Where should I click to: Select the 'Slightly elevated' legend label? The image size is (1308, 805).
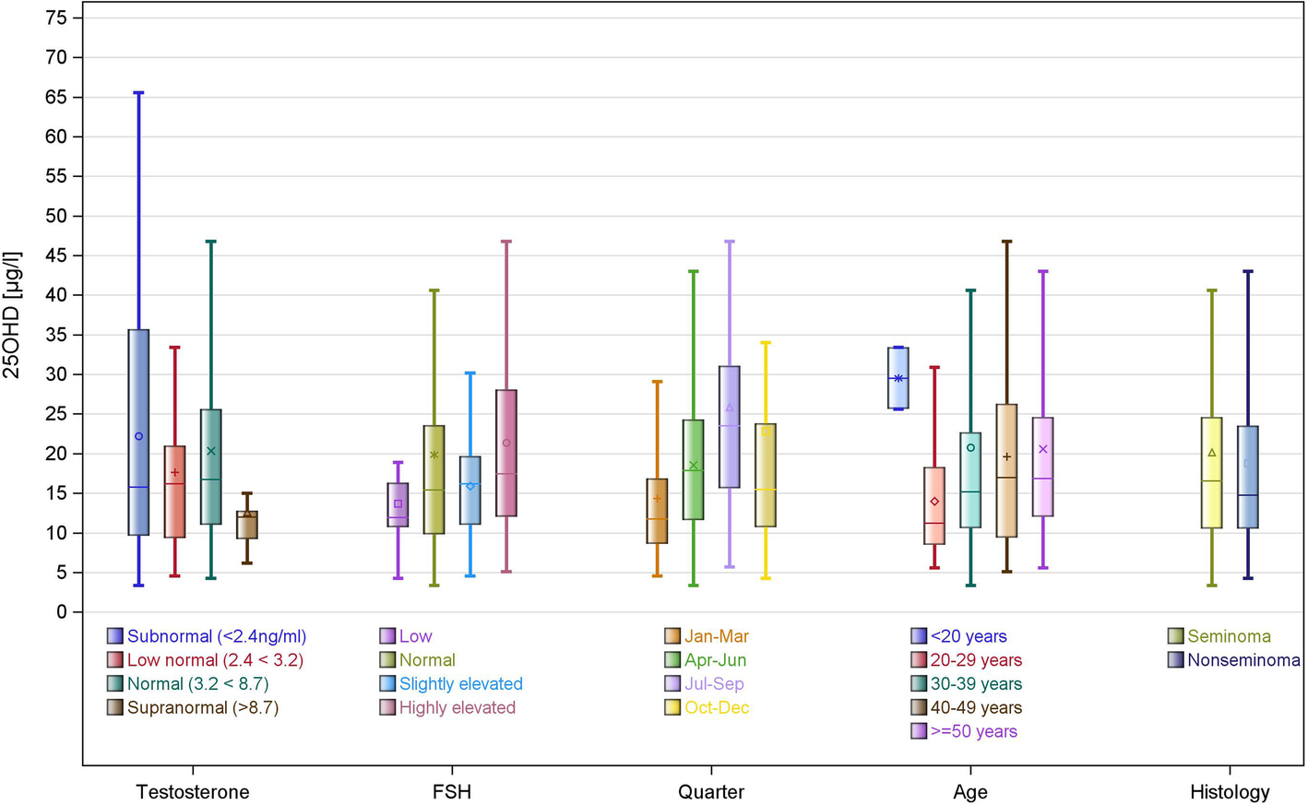click(x=461, y=684)
